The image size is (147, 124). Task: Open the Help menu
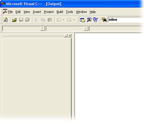(x=93, y=12)
